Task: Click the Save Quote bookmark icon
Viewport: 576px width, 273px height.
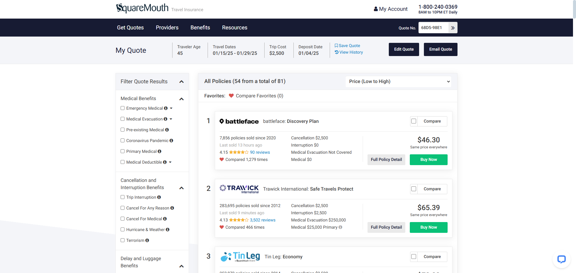Action: [x=336, y=46]
